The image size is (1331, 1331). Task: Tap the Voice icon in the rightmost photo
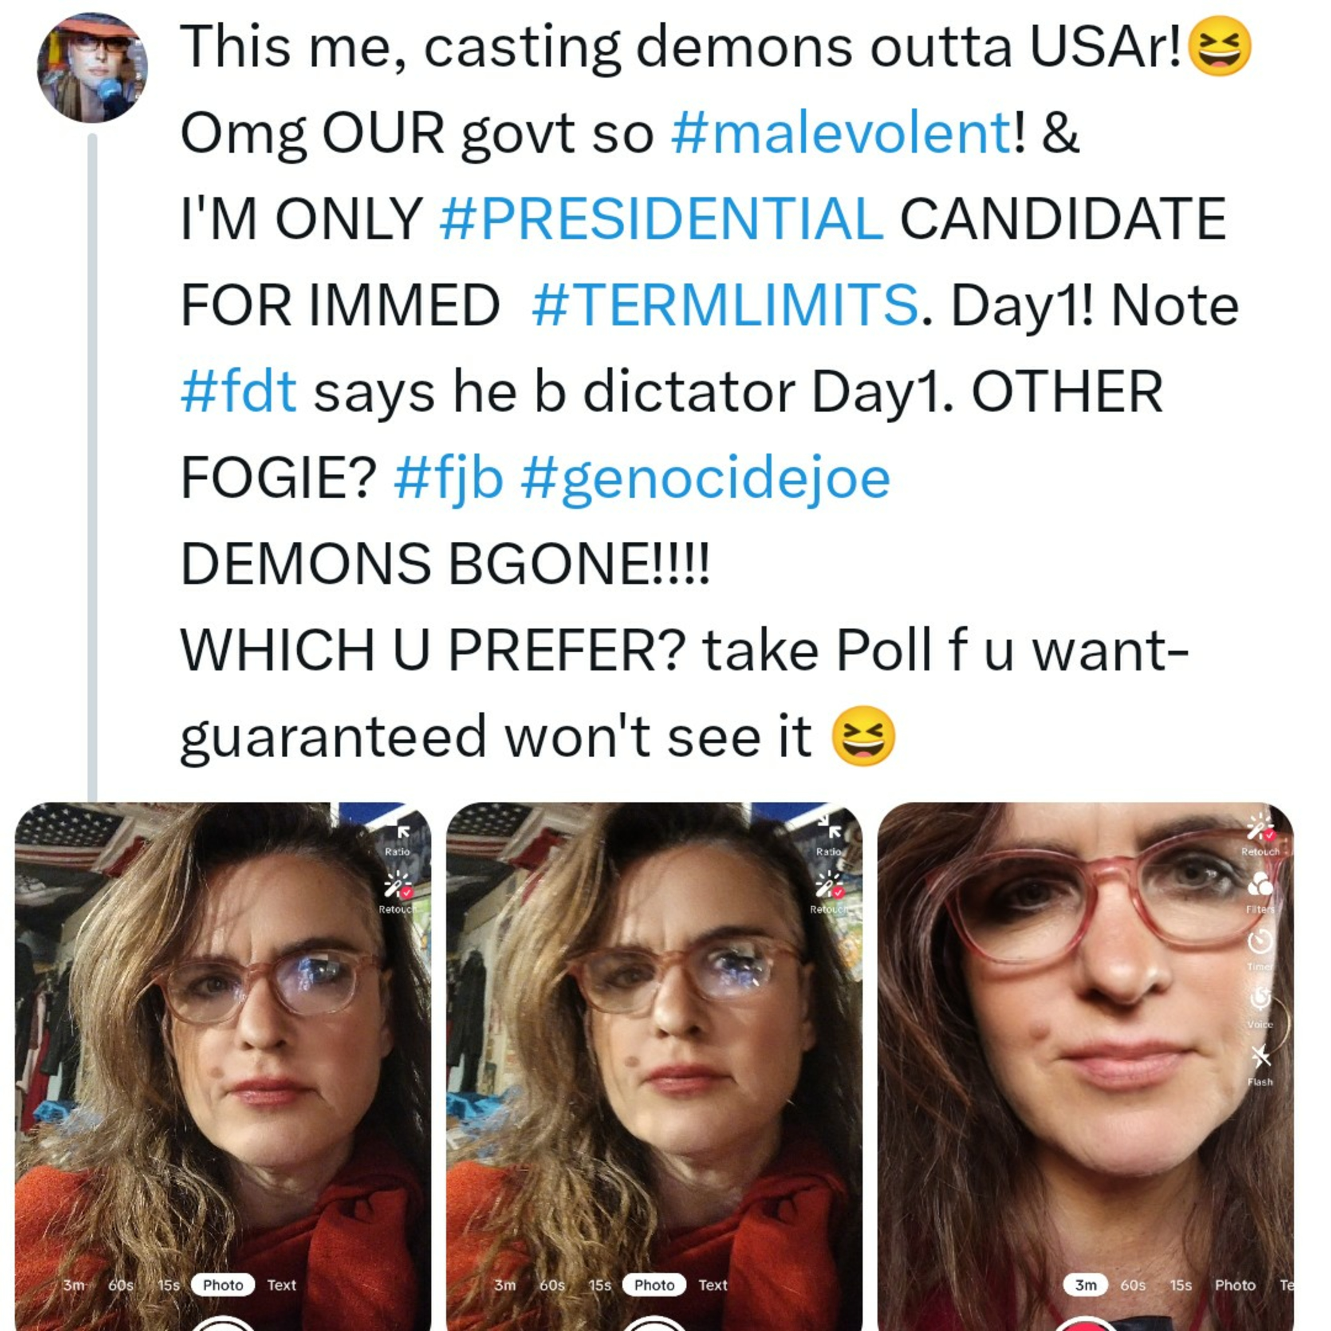(1261, 998)
